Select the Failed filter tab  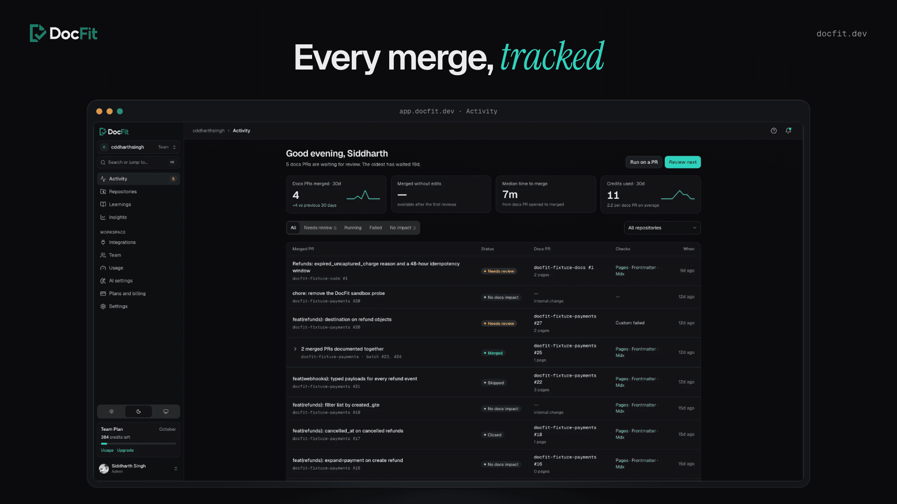[376, 228]
